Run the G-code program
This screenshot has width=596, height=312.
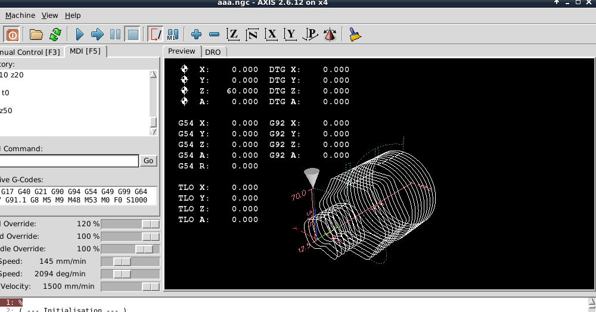[x=80, y=35]
